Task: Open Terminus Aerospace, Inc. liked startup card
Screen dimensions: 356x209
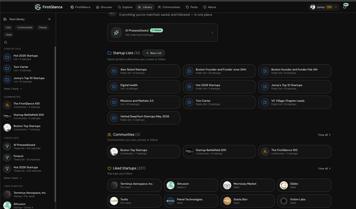Action: [135, 186]
